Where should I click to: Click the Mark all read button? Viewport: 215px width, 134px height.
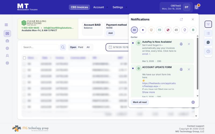(140, 102)
